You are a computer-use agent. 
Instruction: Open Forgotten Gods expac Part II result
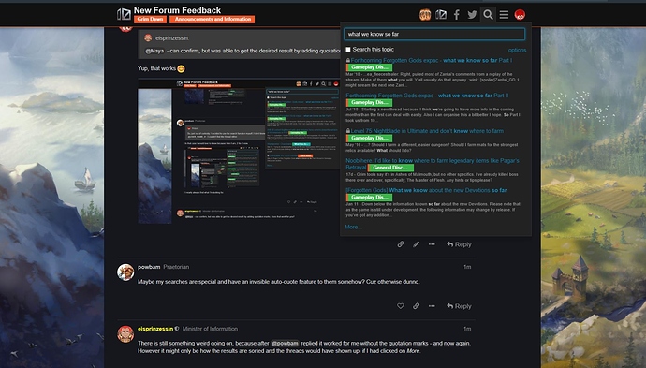click(x=427, y=96)
